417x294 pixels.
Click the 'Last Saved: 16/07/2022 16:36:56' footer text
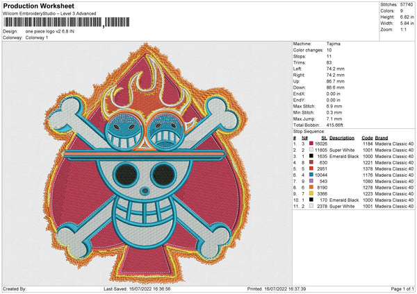[x=137, y=288]
